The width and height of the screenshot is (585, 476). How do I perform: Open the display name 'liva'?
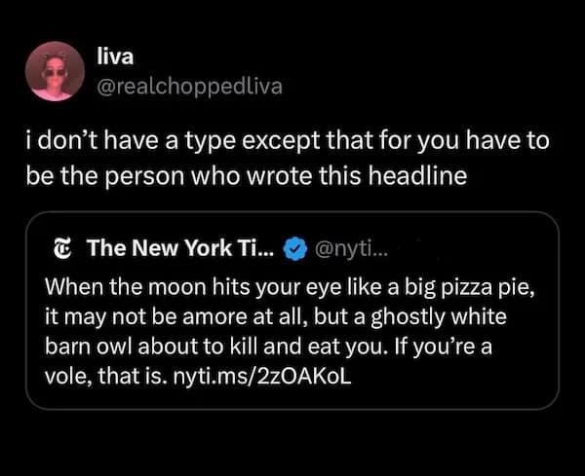click(116, 58)
